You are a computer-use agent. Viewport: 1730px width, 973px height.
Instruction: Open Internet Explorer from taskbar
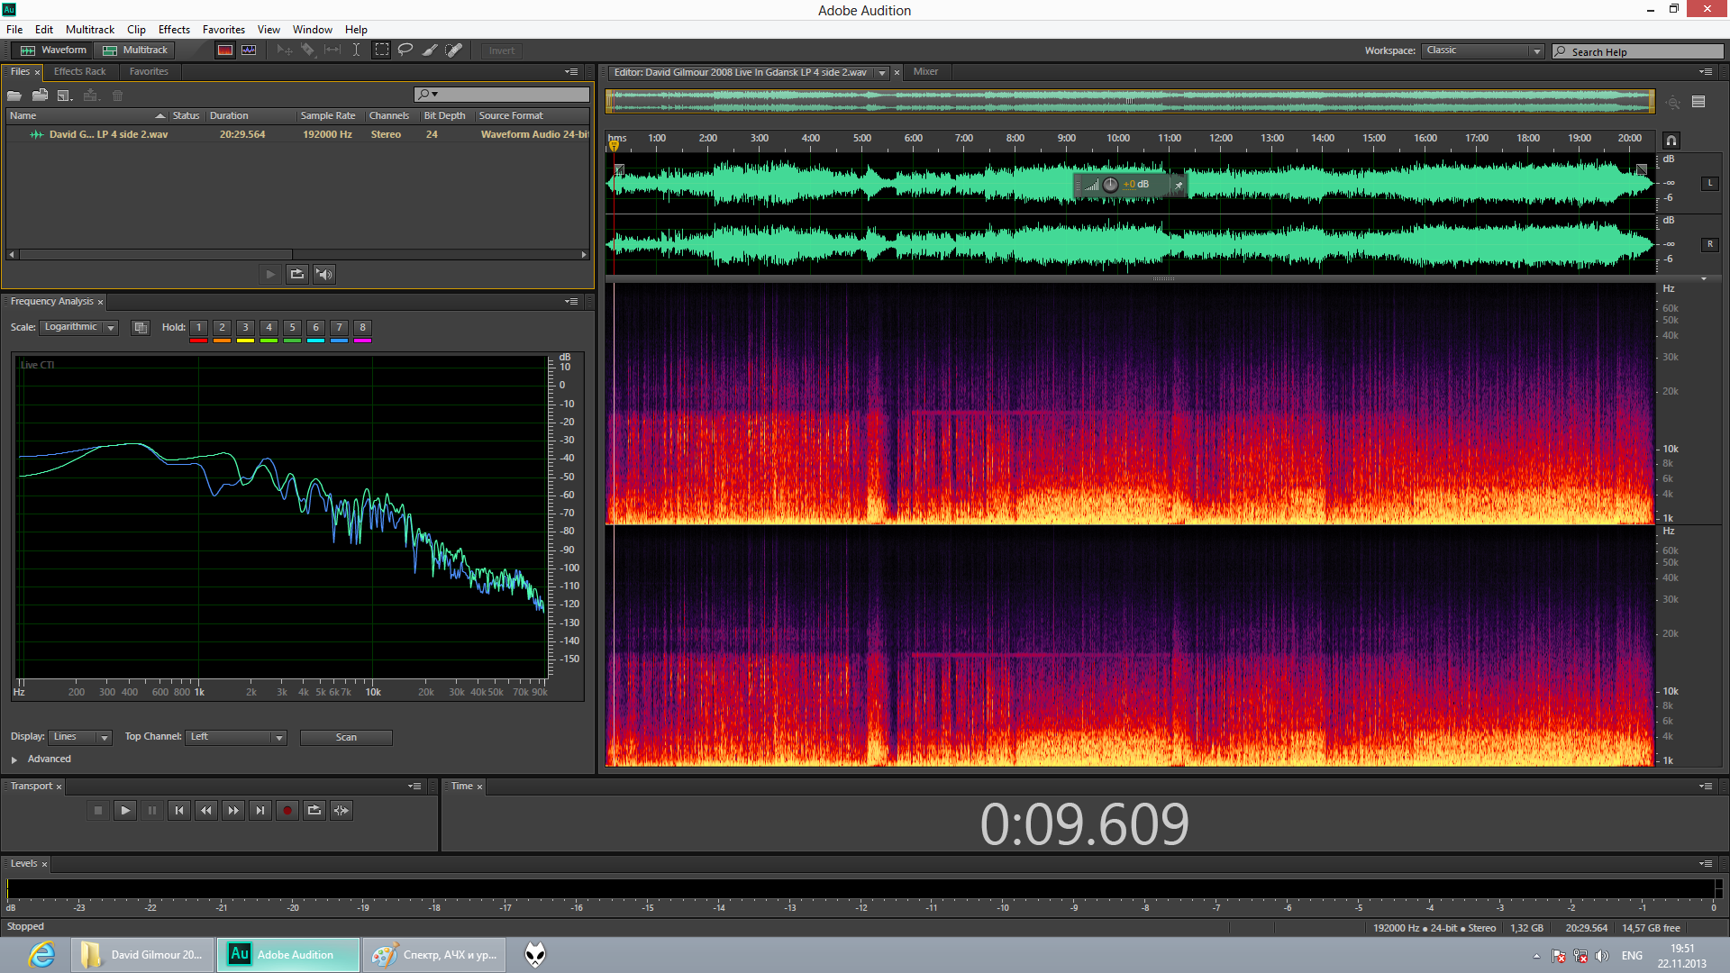click(x=41, y=955)
